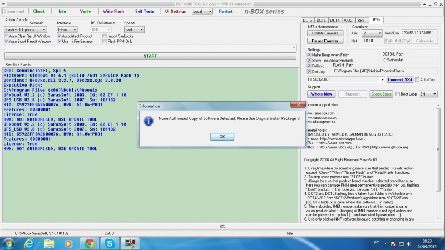Switch to DCT3 tab
Screen dimensions: 445x250
[308, 21]
